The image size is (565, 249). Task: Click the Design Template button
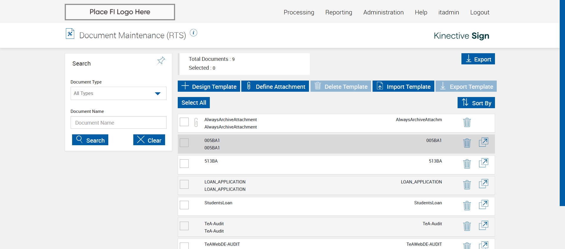coord(209,86)
